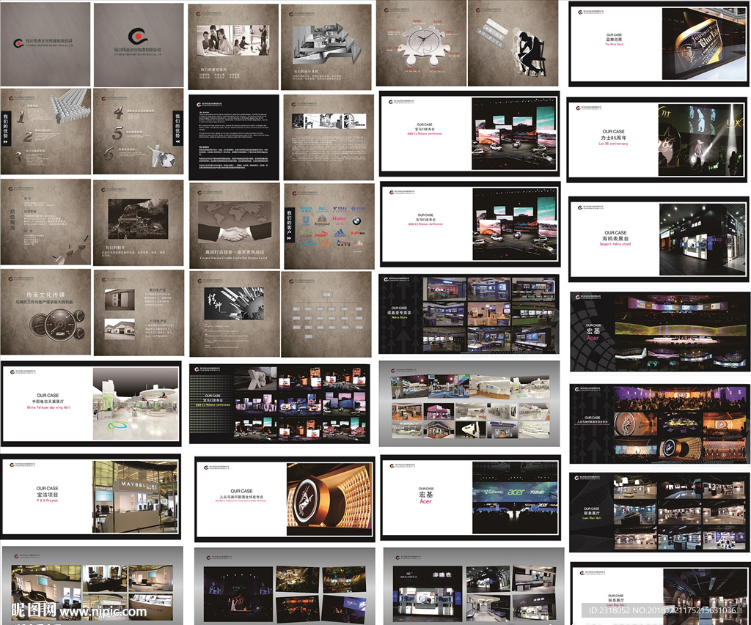The height and width of the screenshot is (625, 751).
Task: Click the 3D arrow staircase graphic
Action: click(325, 43)
